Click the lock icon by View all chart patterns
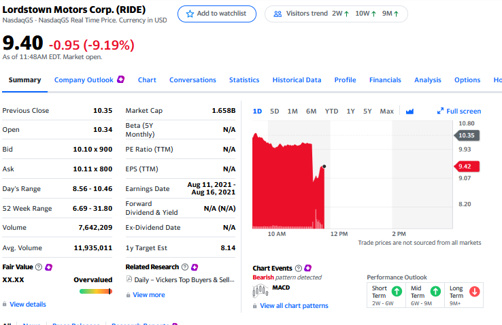The image size is (502, 325). [254, 306]
